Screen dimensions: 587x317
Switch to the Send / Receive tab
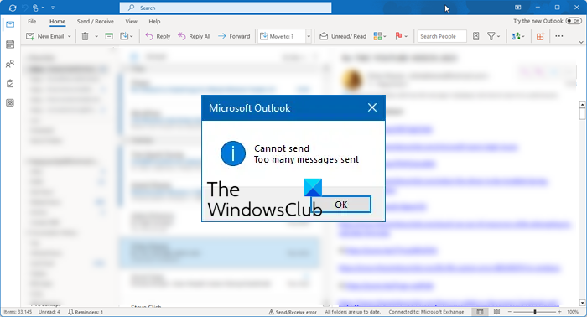pos(95,21)
